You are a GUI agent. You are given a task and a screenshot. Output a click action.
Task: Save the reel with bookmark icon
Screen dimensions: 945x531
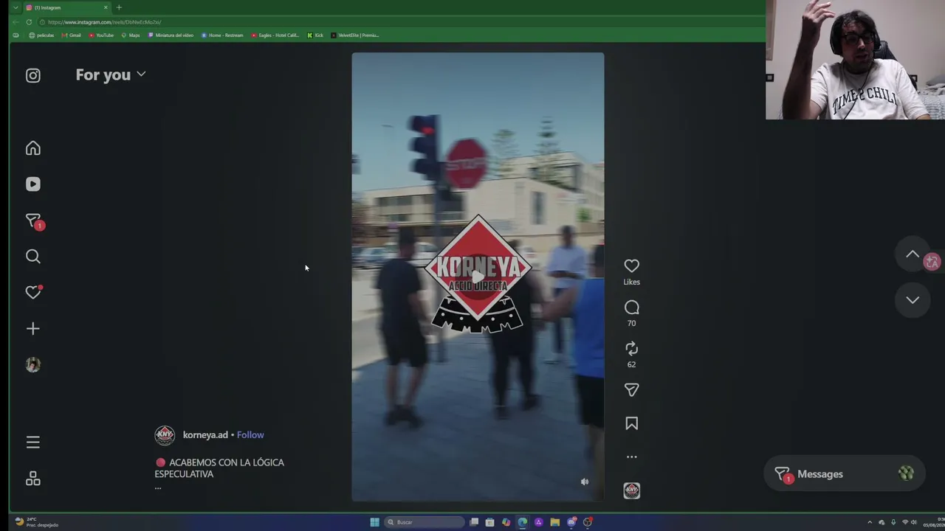coord(631,423)
